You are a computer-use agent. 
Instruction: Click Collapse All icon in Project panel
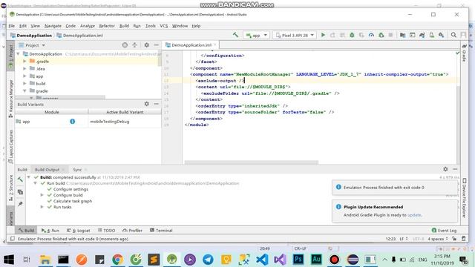click(134, 45)
